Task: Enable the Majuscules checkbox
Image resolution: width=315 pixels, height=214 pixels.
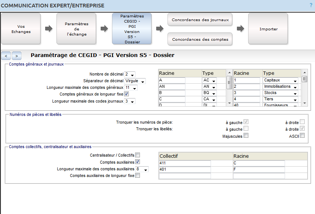Action: (246, 136)
